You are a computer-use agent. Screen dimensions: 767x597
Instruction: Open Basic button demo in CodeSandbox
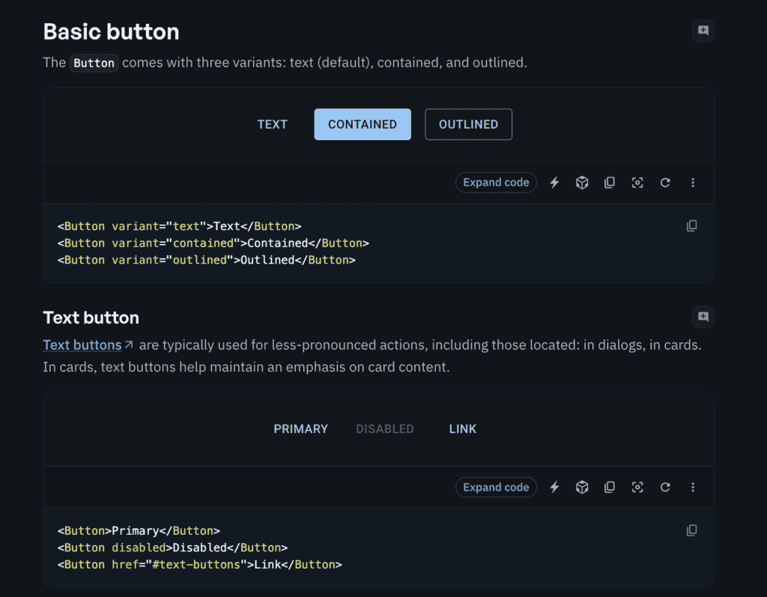[x=582, y=182]
